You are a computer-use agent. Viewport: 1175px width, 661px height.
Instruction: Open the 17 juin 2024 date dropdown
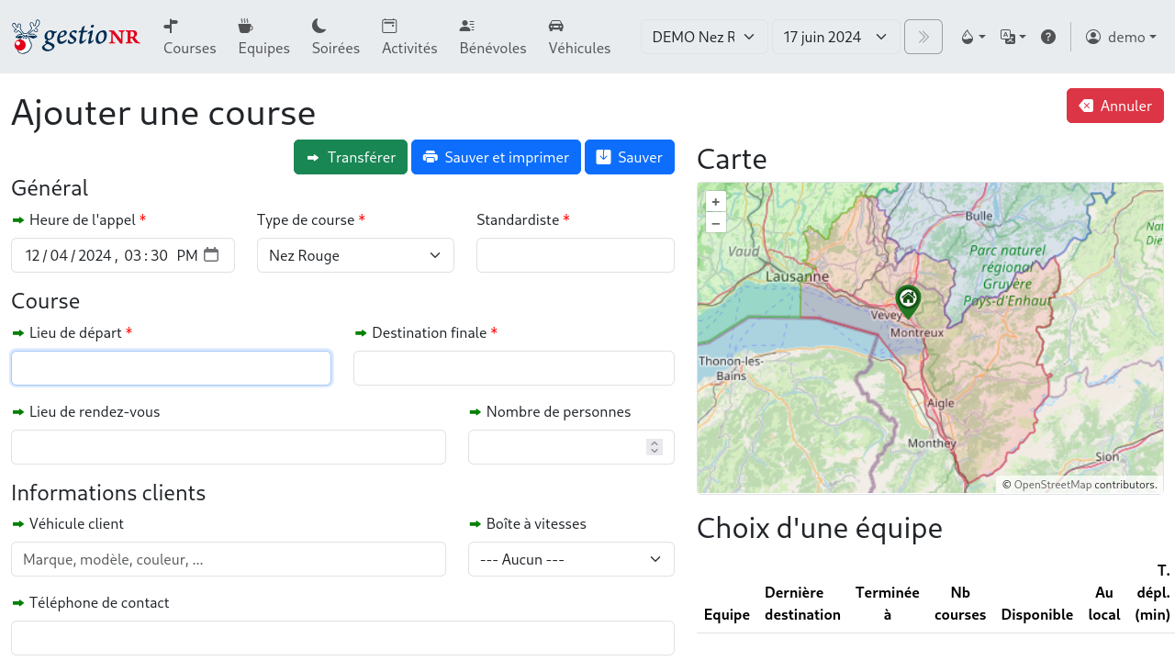coord(835,37)
